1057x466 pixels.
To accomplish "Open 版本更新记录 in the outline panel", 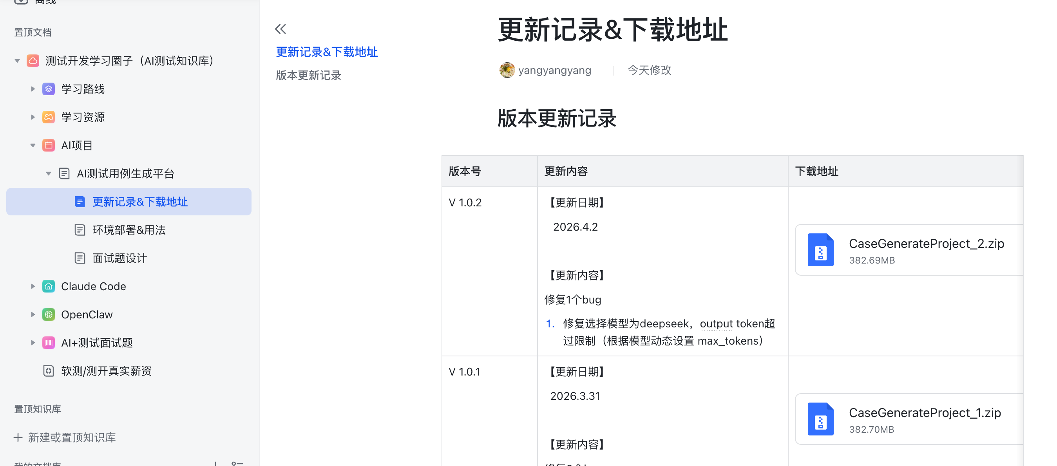I will click(x=308, y=75).
